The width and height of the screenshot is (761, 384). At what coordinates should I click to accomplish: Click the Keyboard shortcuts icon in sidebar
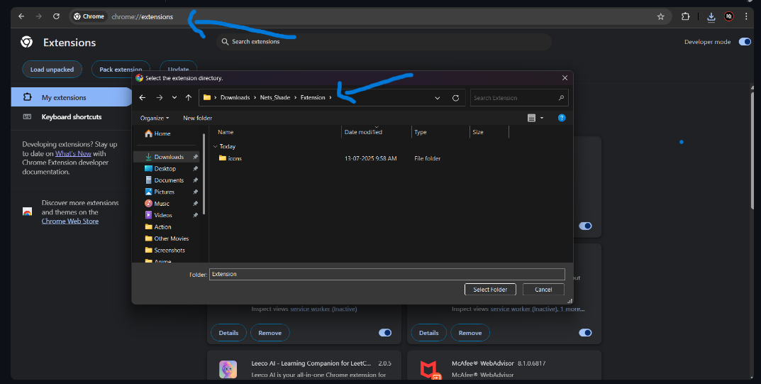click(x=27, y=117)
